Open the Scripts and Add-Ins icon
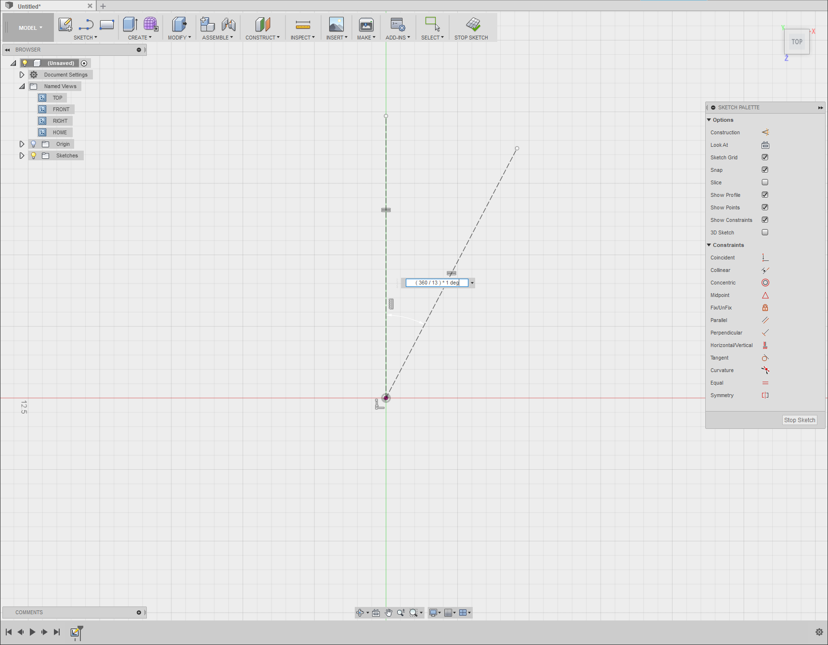 coord(398,24)
